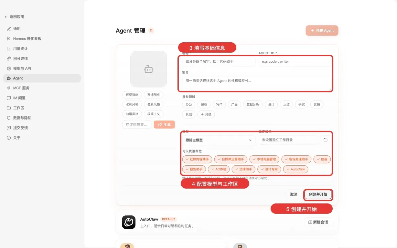Toggle the 产品 expertise tag
This screenshot has height=248, width=397.
click(x=234, y=104)
